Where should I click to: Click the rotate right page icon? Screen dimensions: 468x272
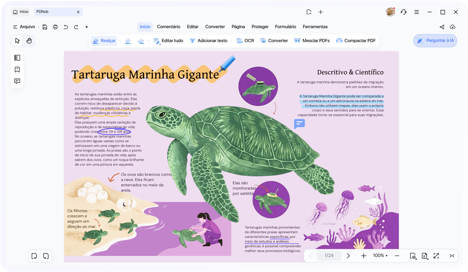coord(46,256)
